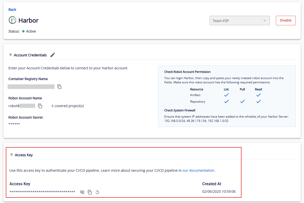
Task: Click the Repository resource row label
Action: [x=198, y=102]
